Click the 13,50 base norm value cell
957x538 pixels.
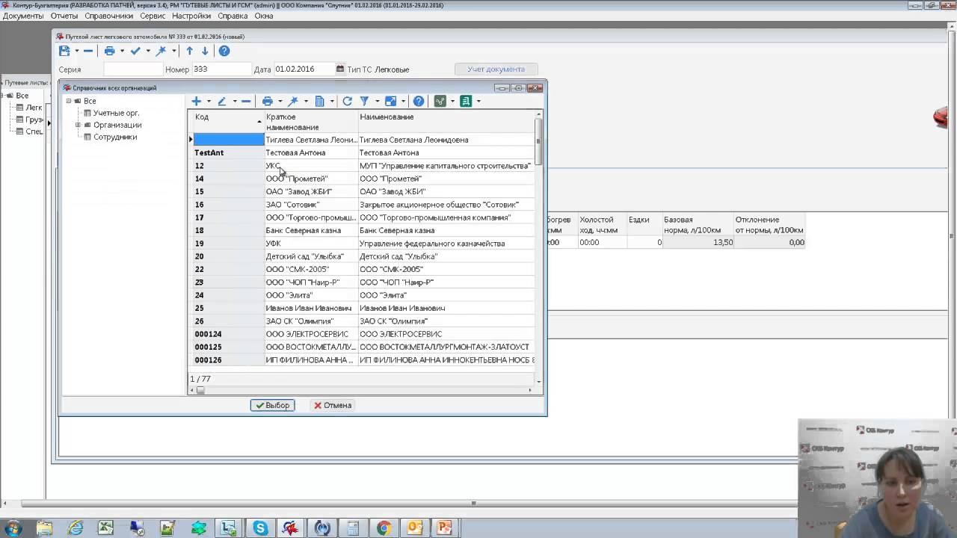[699, 242]
